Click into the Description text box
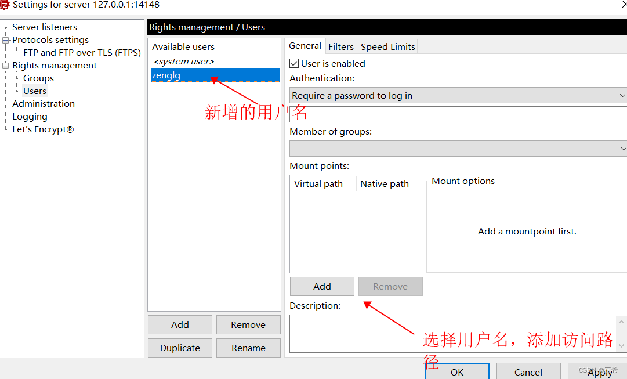This screenshot has height=379, width=627. [452, 334]
